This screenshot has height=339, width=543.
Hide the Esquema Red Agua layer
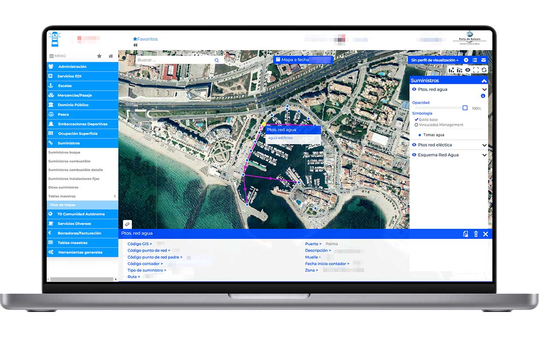tap(414, 155)
